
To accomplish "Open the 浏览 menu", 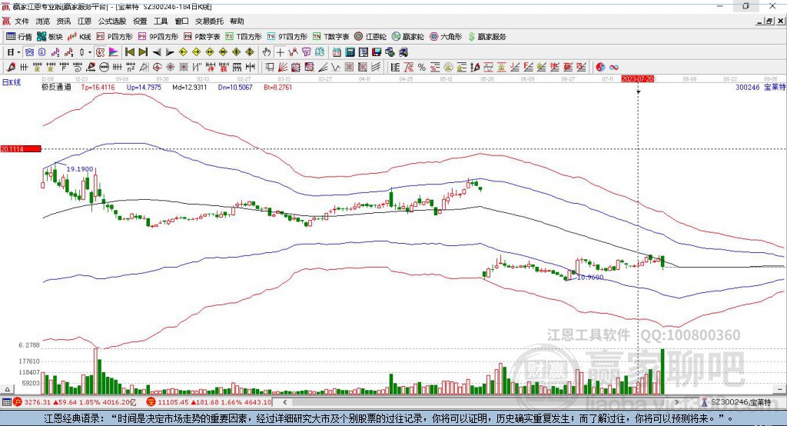I will tap(43, 21).
